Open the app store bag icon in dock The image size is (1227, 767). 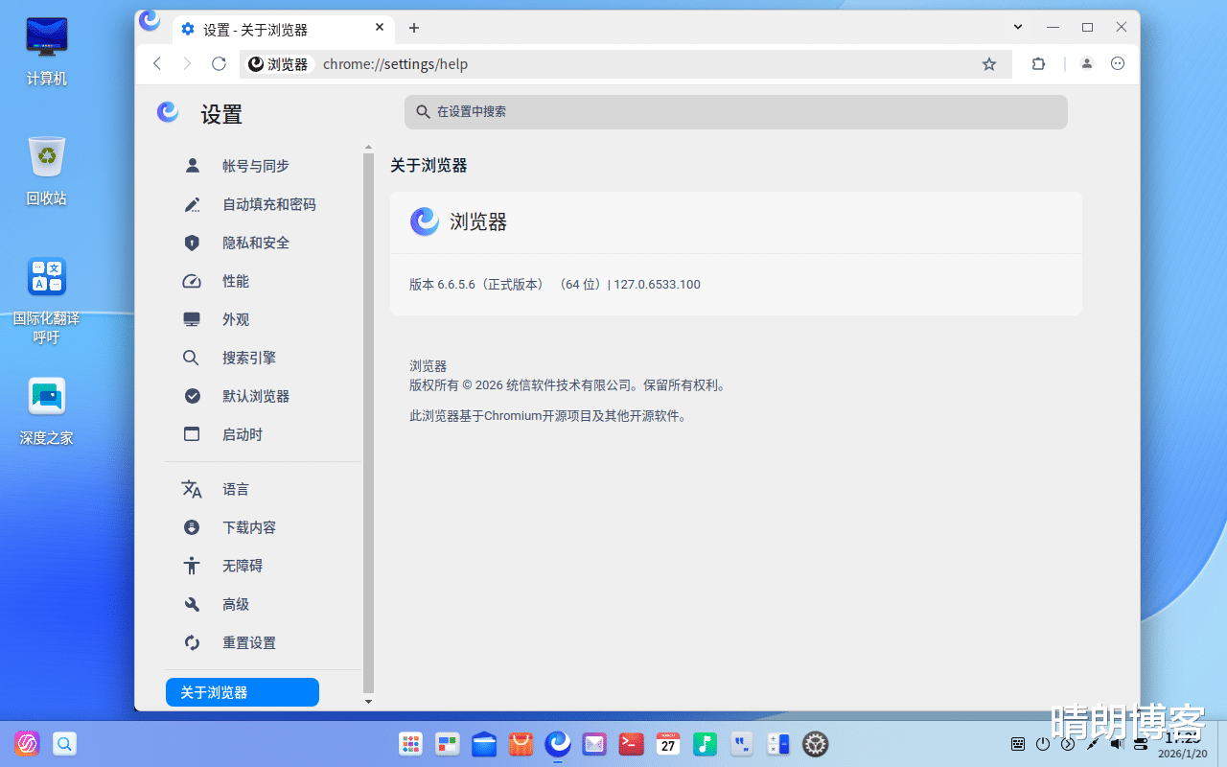pyautogui.click(x=521, y=744)
